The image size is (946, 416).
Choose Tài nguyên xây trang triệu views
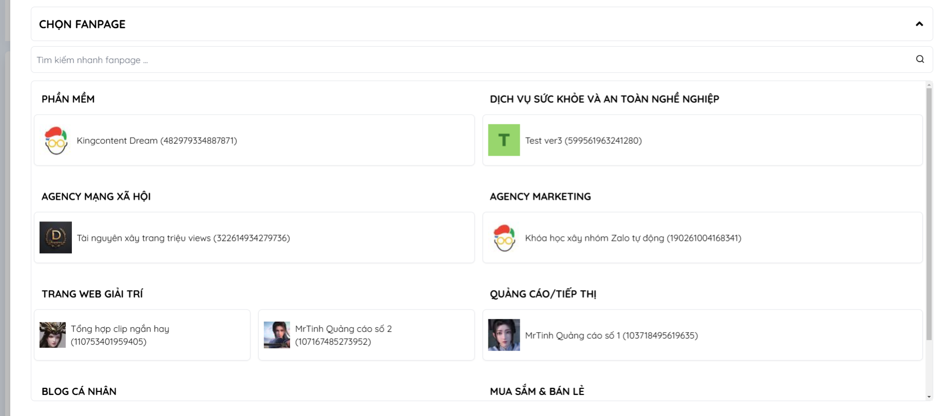[x=183, y=238]
